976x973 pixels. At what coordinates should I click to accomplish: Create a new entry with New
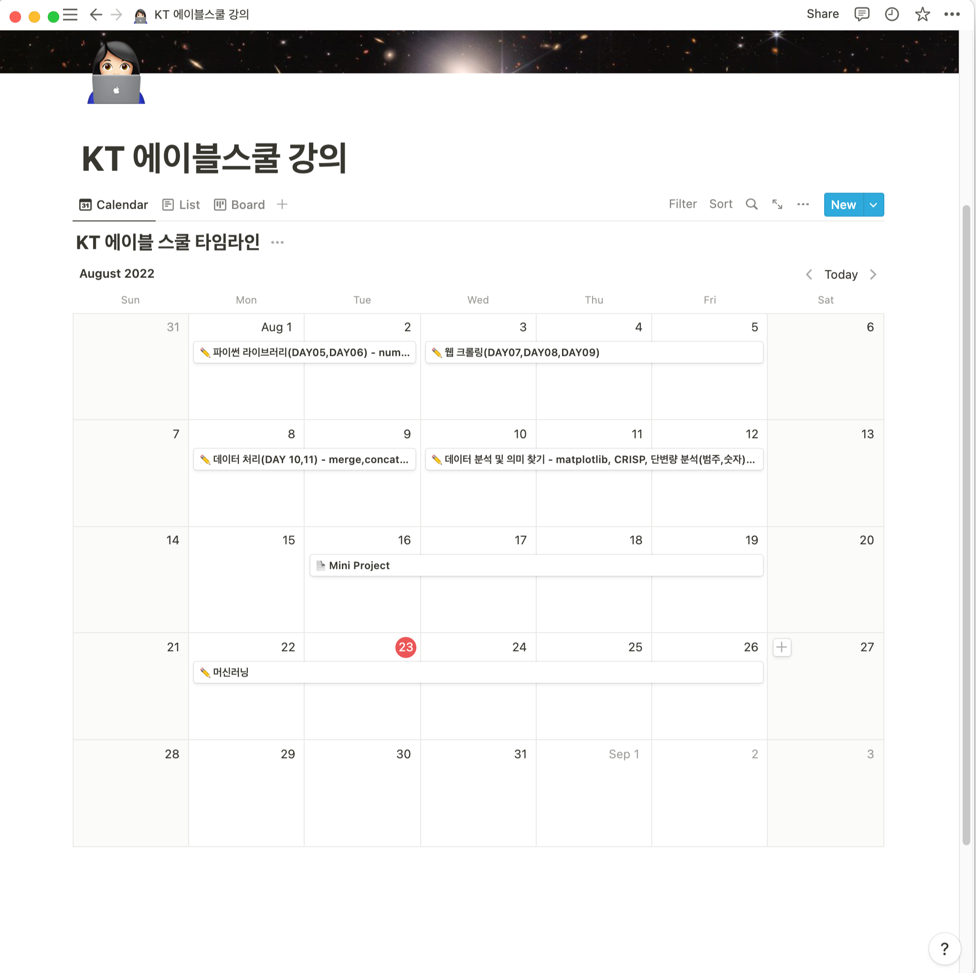[843, 205]
